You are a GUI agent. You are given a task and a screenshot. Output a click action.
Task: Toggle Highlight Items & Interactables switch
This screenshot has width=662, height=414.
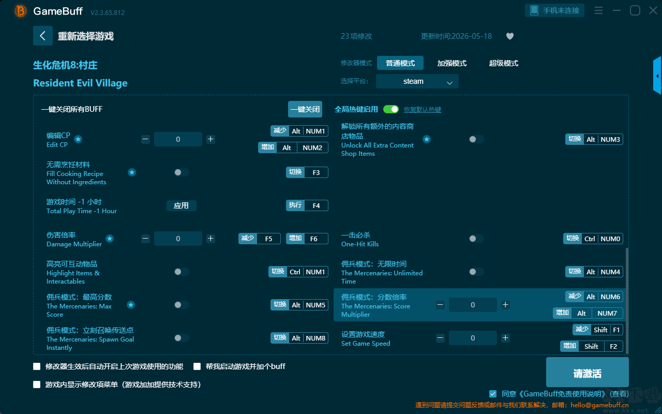click(x=182, y=272)
